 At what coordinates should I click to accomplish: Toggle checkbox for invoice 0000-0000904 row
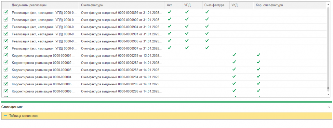[x=6, y=27]
